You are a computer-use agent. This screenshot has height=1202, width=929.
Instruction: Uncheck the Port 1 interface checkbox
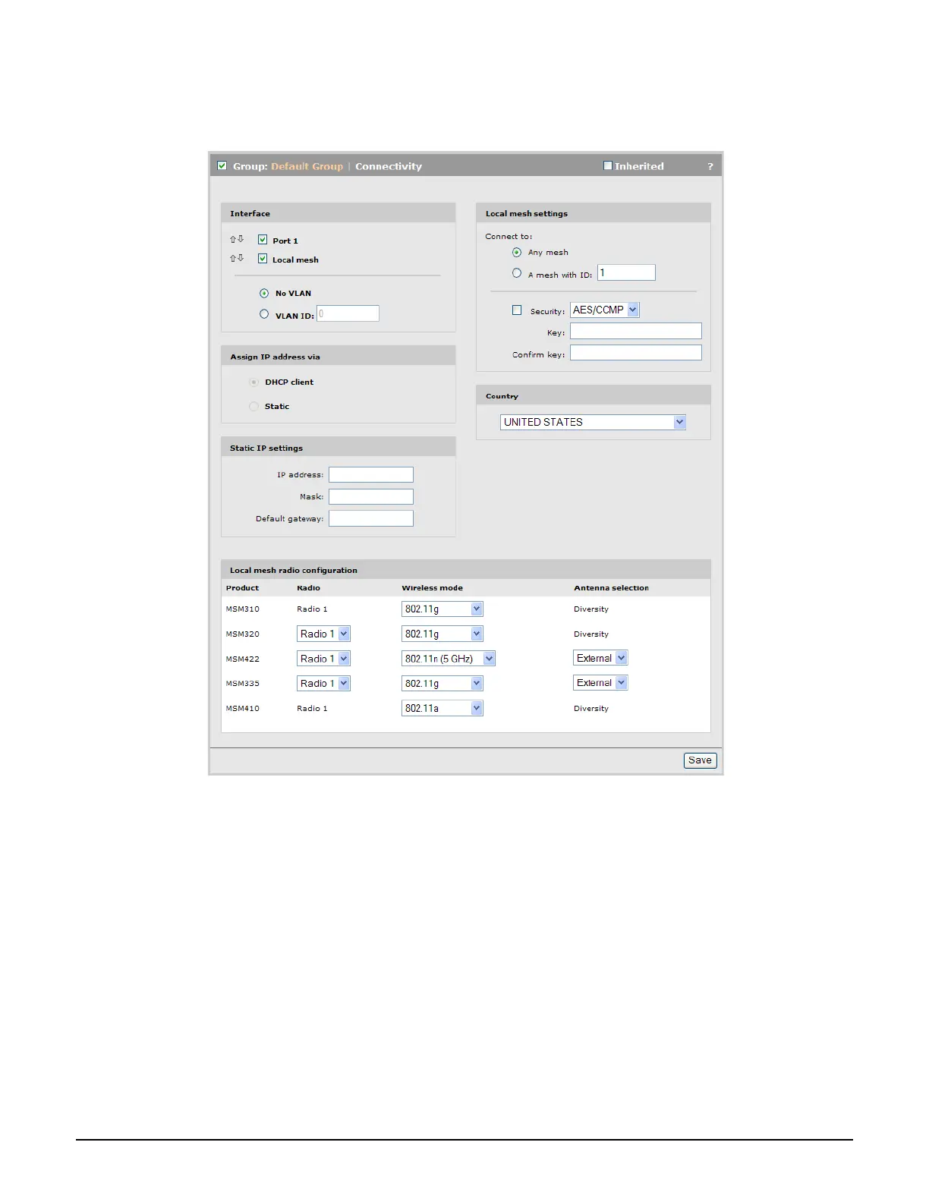pos(263,240)
